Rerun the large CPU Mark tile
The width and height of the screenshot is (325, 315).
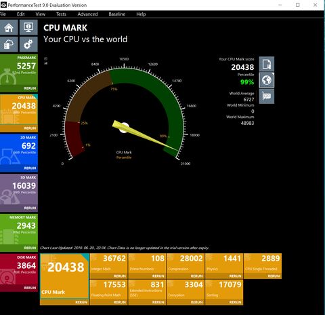click(x=81, y=302)
